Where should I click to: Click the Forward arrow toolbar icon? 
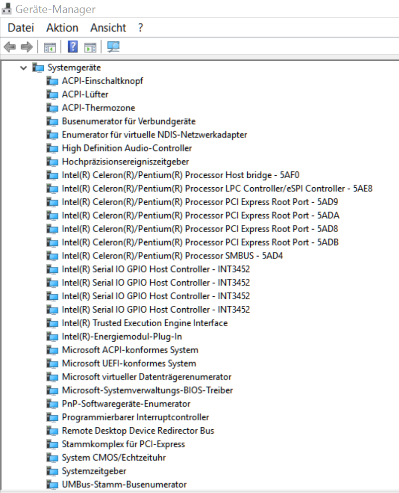pyautogui.click(x=27, y=47)
